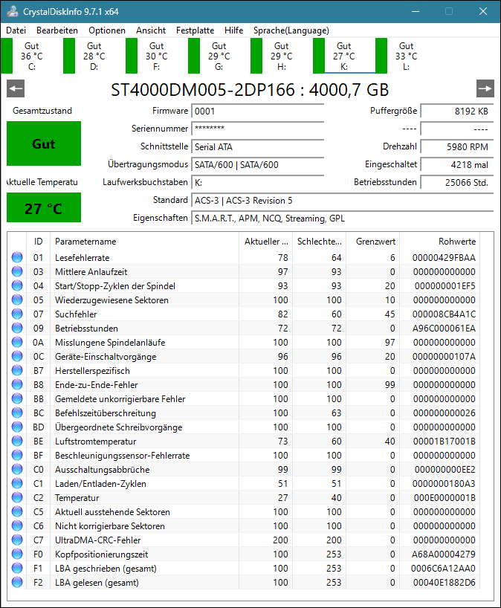Viewport: 501px width, 608px height.
Task: Click the Firmware field showing 0001
Action: point(257,111)
